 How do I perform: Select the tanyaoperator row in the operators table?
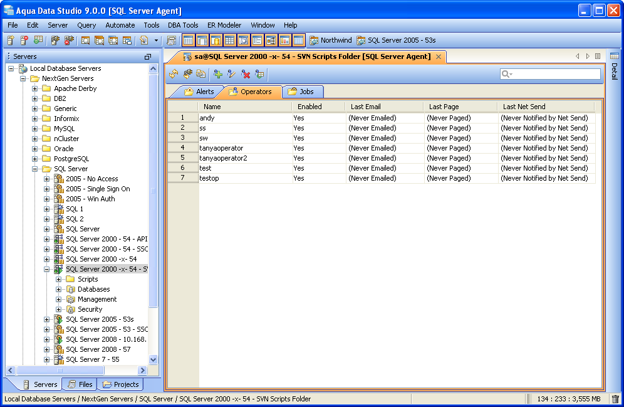382,148
